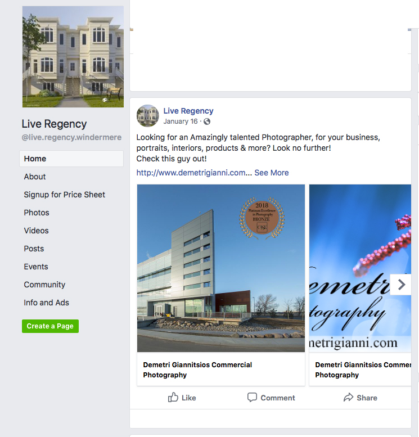Go to the Photos section
The image size is (419, 437).
[37, 213]
